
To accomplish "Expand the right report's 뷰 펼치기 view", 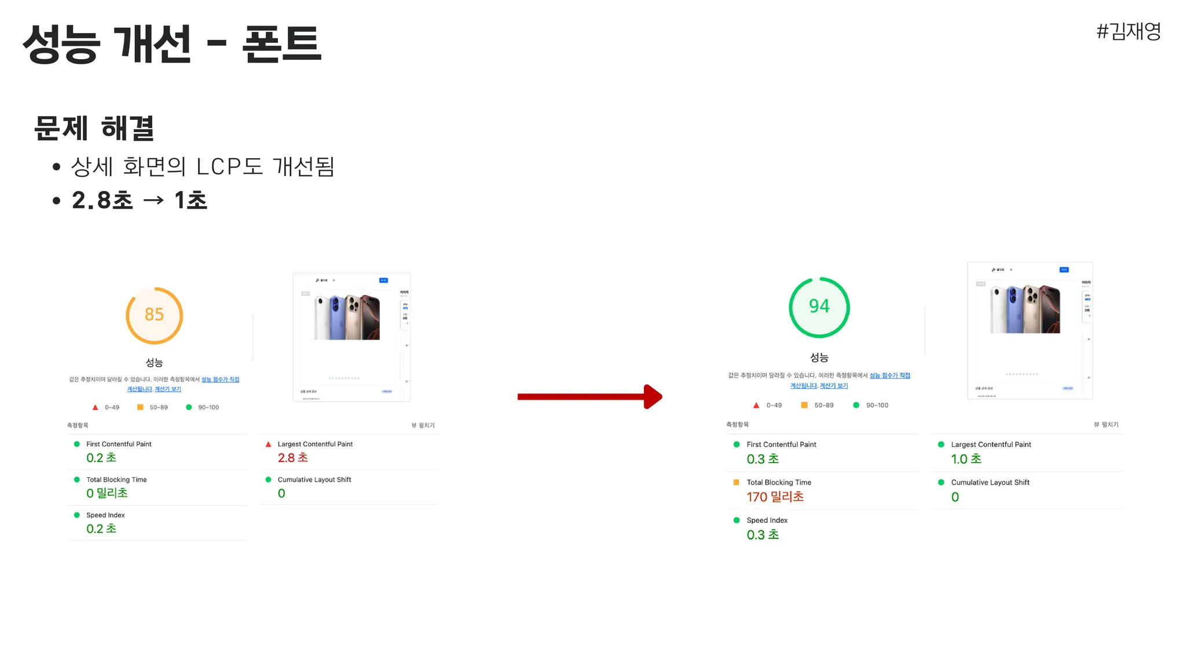I will pyautogui.click(x=1106, y=424).
